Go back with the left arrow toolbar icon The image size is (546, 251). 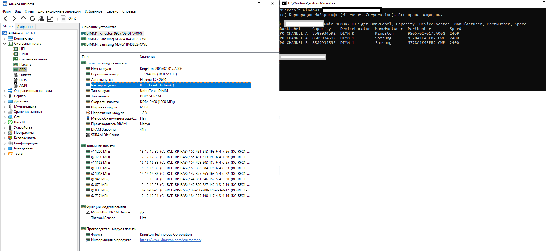pyautogui.click(x=6, y=19)
